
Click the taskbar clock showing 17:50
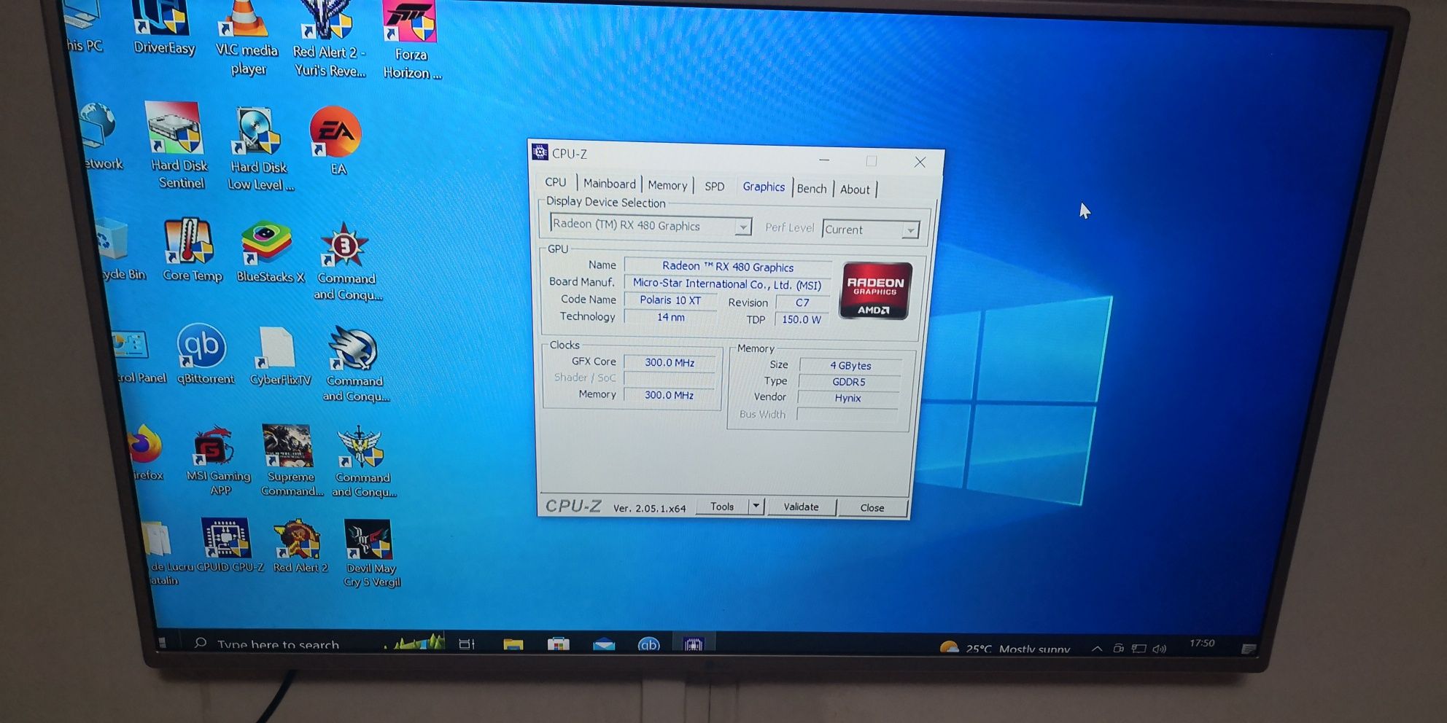pos(1202,643)
